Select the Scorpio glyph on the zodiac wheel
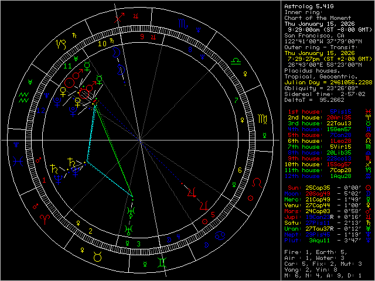375x281 pixels. pyautogui.click(x=184, y=24)
